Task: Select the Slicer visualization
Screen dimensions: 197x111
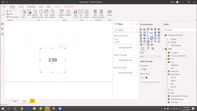Action: 141,42
